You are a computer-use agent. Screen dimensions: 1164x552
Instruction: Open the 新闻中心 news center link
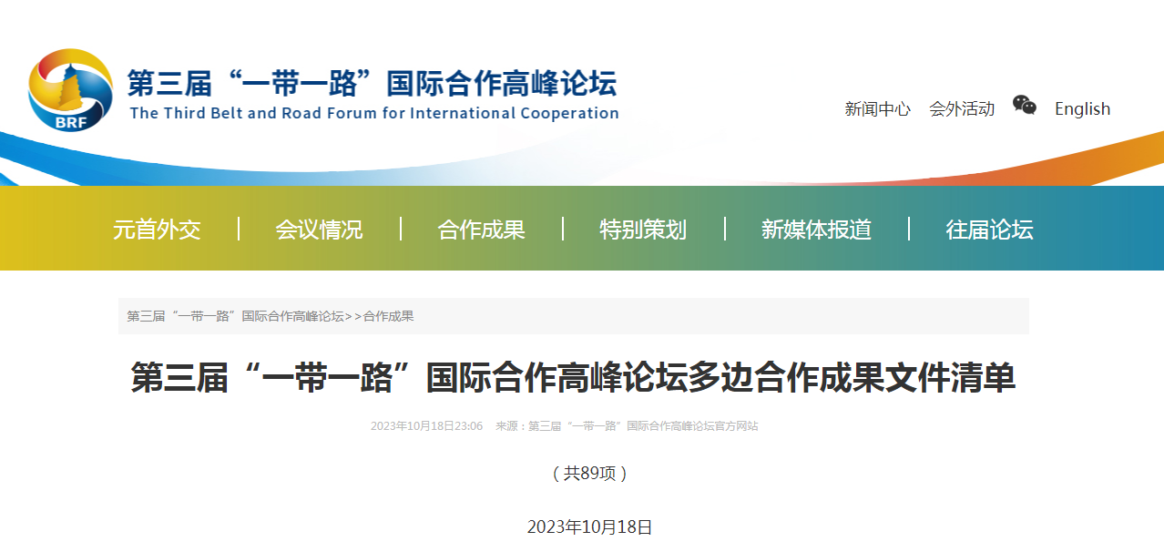[x=877, y=109]
